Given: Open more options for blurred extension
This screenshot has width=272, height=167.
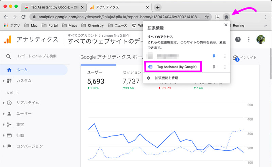Looking at the screenshot, I should pos(225,56).
